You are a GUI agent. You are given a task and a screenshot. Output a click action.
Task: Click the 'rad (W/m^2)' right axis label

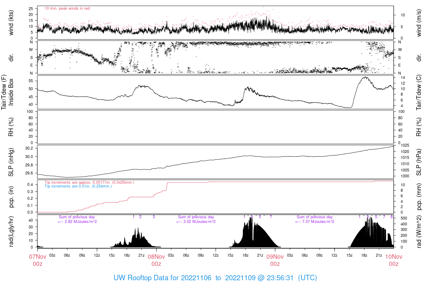tap(419, 231)
